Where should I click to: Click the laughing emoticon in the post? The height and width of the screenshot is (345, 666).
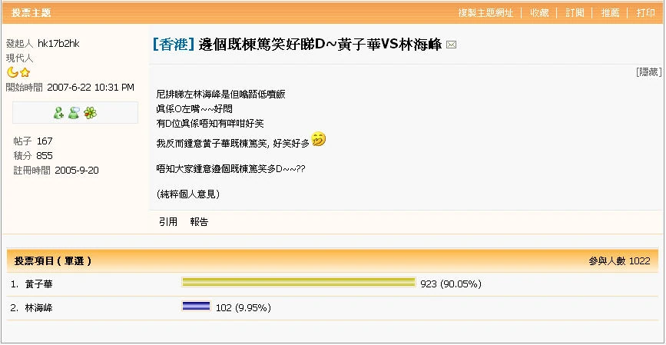click(318, 140)
